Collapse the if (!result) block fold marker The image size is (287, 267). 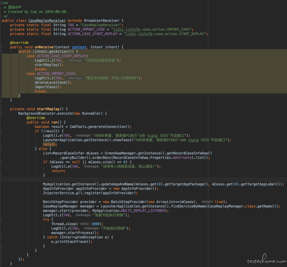pos(1,131)
